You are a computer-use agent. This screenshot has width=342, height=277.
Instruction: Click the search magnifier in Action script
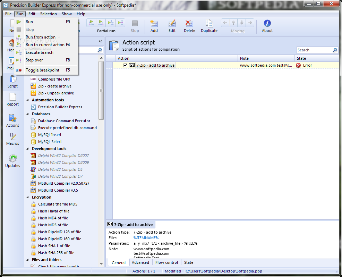[x=335, y=50]
